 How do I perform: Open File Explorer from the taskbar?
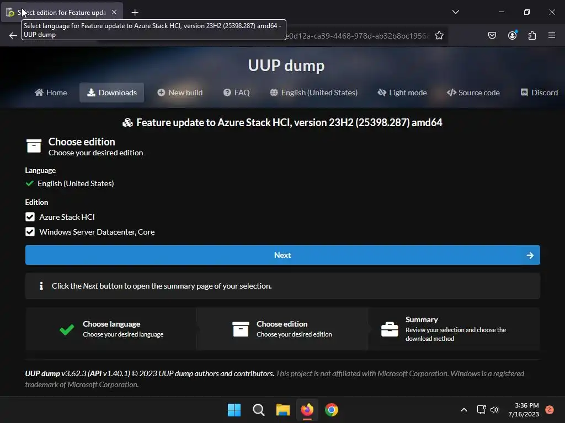coord(283,410)
